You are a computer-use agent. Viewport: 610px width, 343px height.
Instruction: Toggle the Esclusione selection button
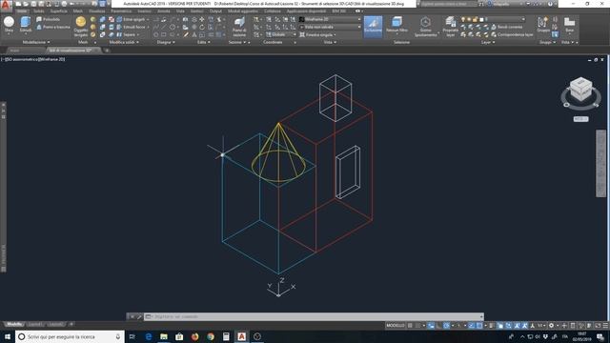click(x=373, y=27)
